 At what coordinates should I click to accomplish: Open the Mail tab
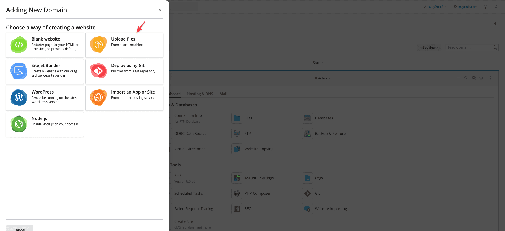[x=223, y=94]
